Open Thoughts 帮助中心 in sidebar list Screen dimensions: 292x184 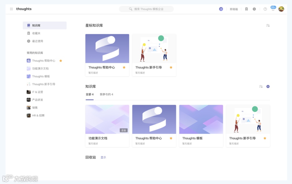[x=43, y=61]
